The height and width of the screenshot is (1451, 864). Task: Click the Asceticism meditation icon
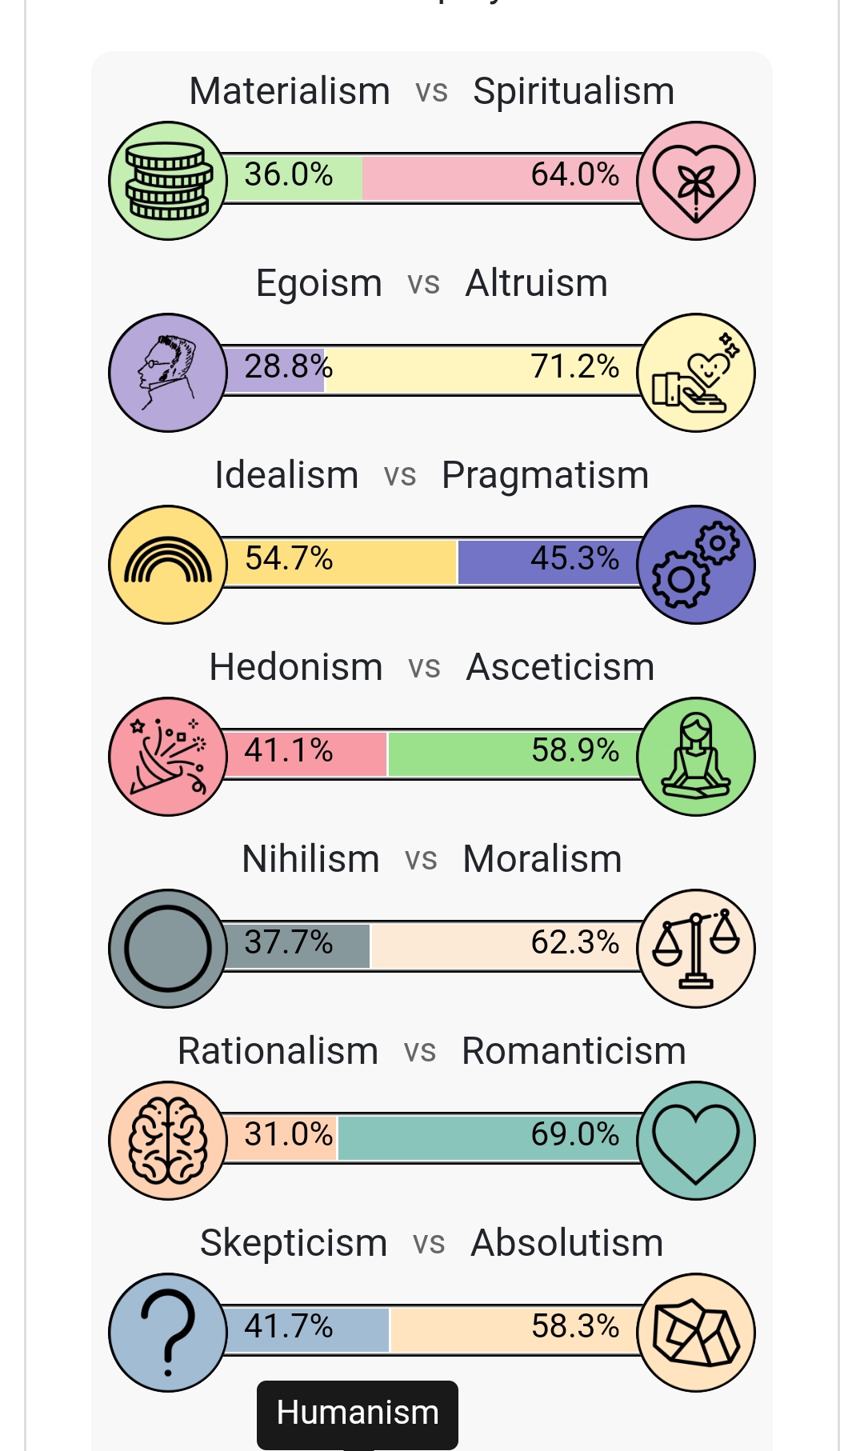(x=696, y=757)
